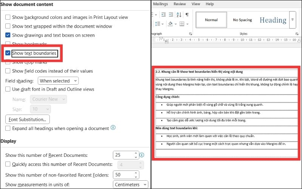This screenshot has height=189, width=302.
Task: Click the Decrease Indent icon
Action: point(163,15)
